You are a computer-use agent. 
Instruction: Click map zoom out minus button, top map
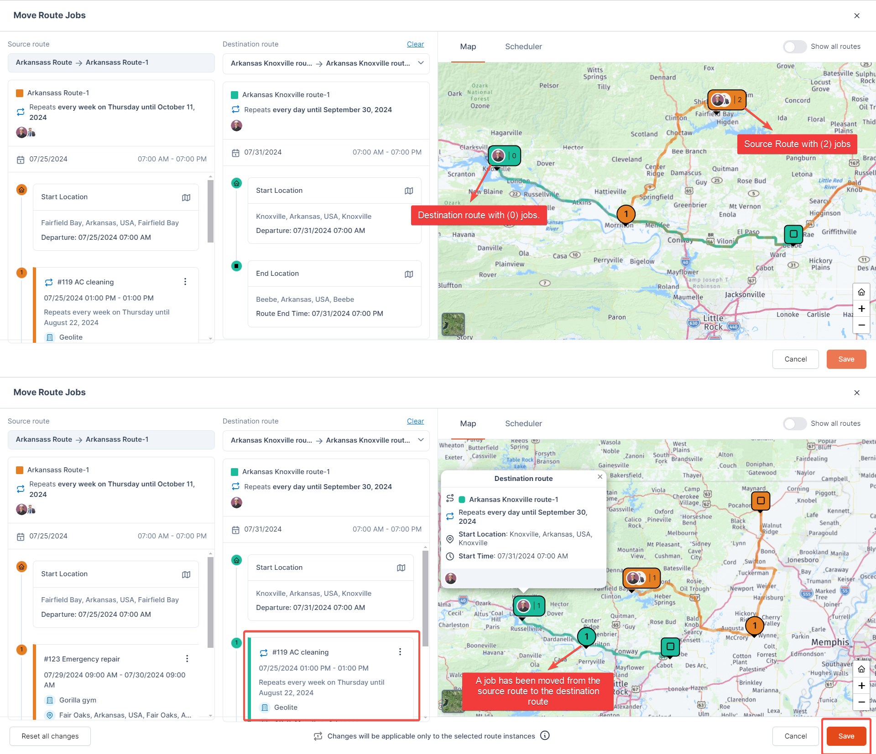pyautogui.click(x=861, y=325)
